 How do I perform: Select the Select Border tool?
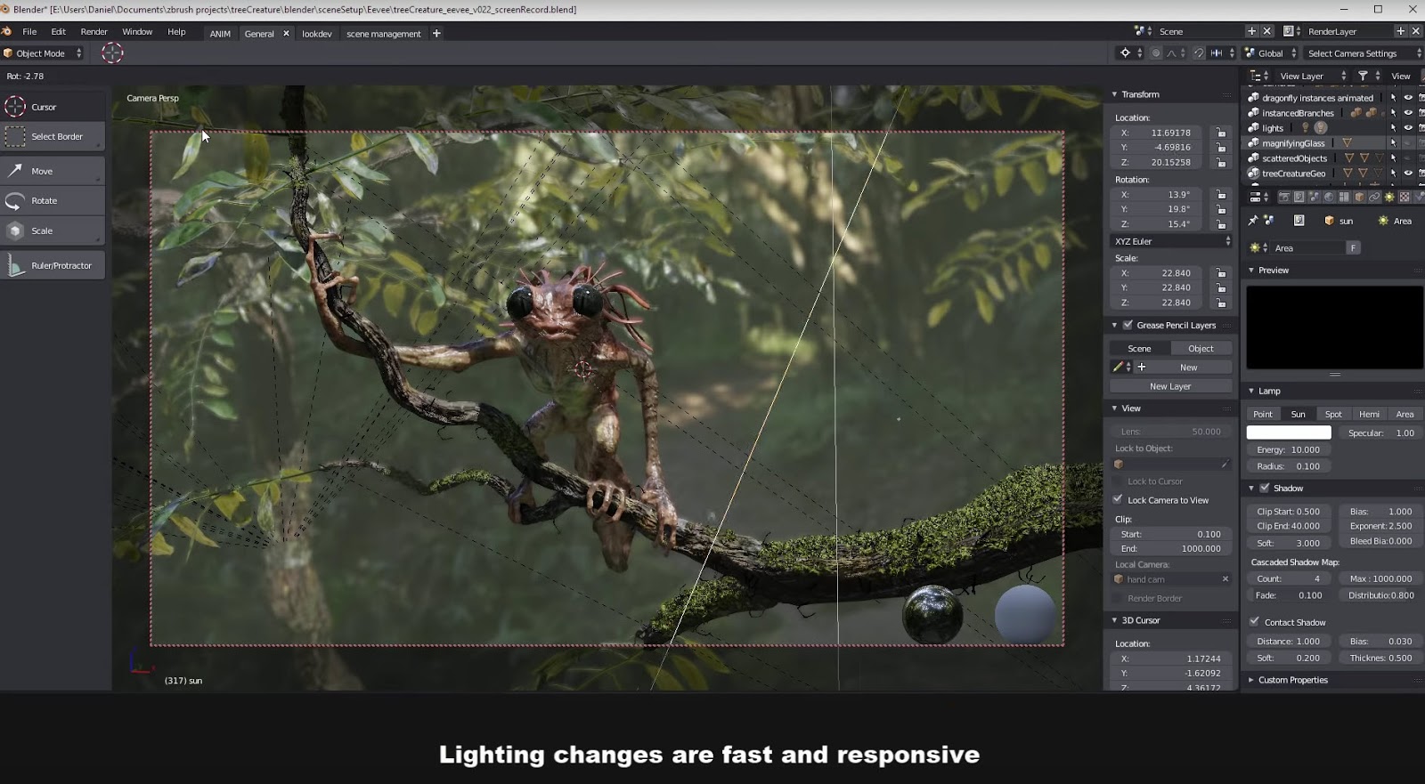pos(53,136)
